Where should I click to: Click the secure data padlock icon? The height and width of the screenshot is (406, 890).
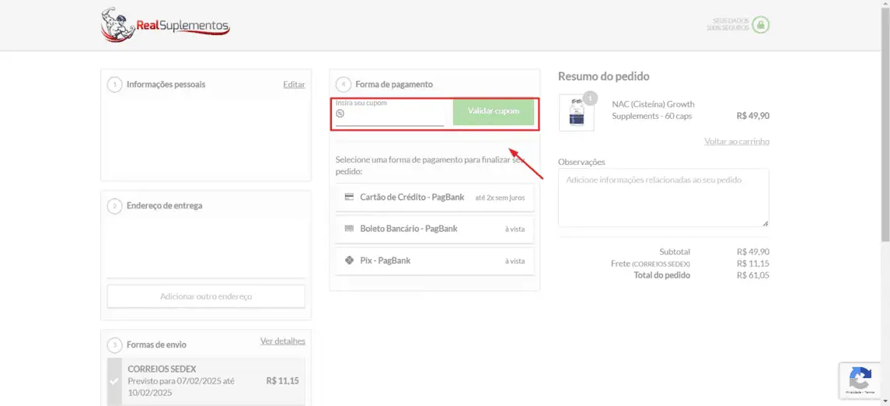click(x=761, y=25)
